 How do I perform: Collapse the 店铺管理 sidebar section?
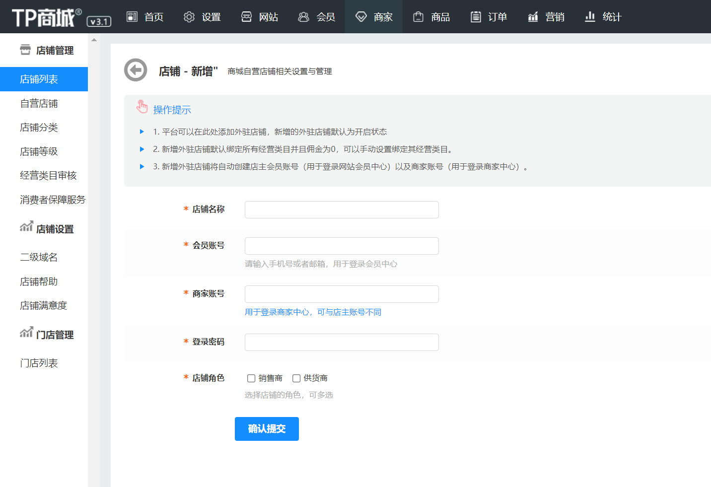click(47, 50)
